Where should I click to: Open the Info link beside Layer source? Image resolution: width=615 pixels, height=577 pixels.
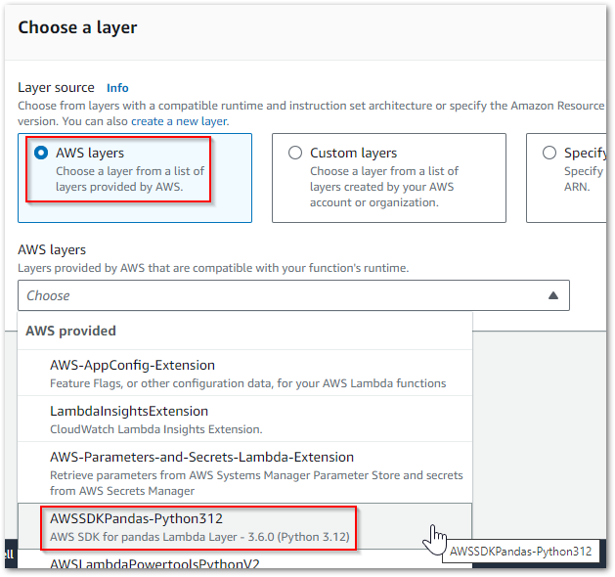tap(117, 88)
